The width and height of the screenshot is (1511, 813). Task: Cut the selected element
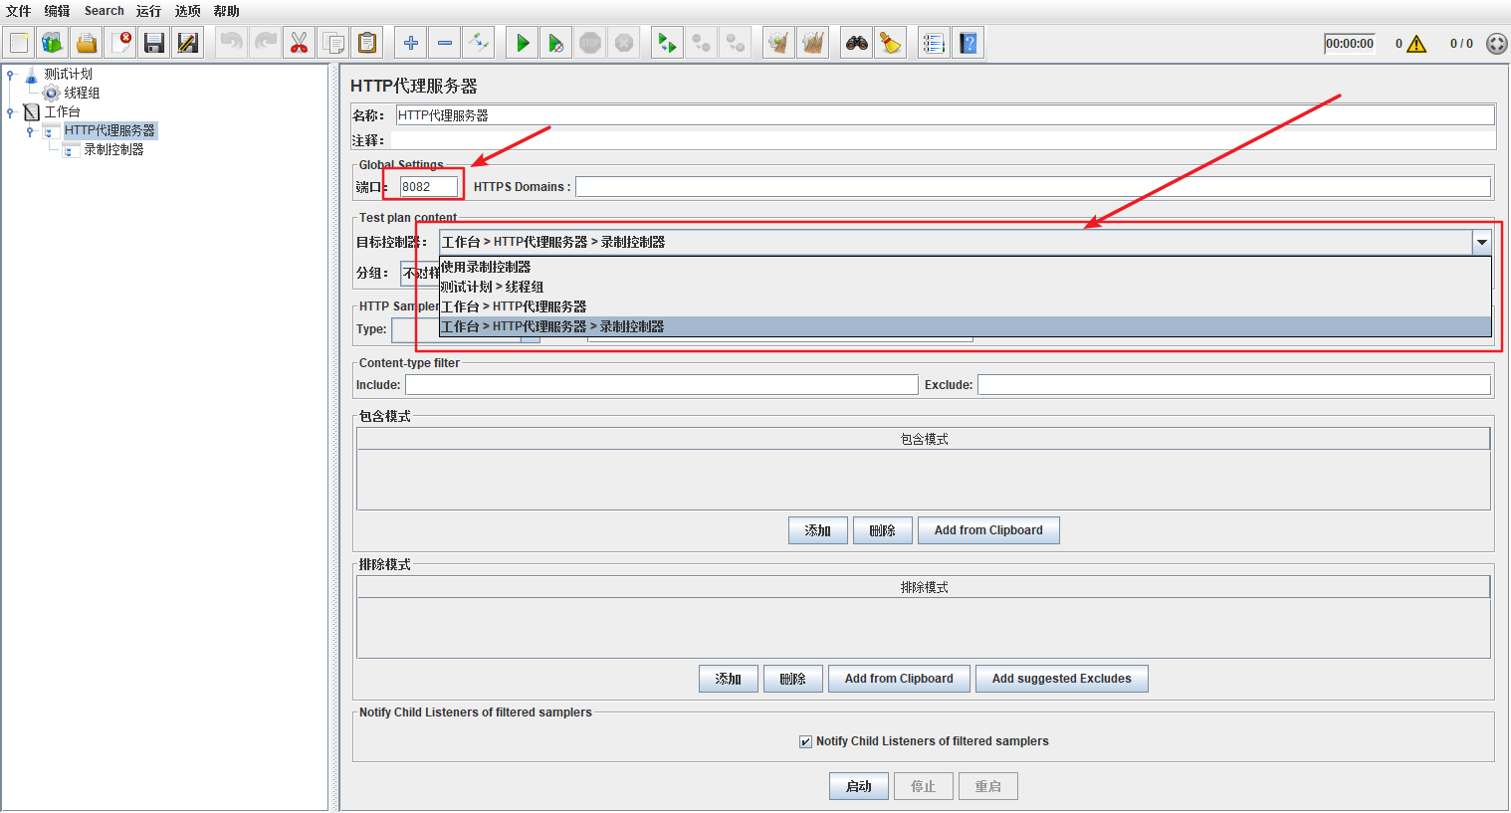299,42
